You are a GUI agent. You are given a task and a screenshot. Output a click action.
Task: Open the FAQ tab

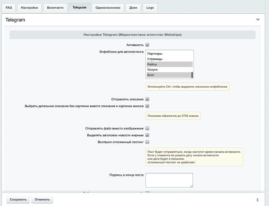[x=9, y=8]
